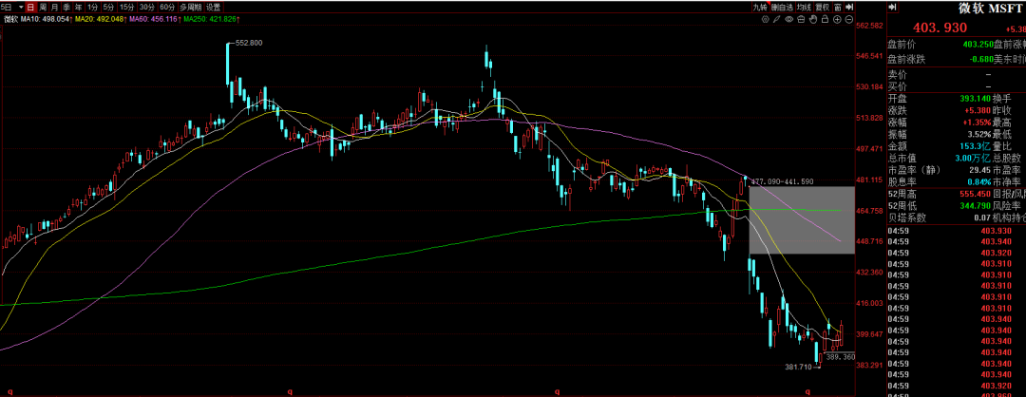This screenshot has height=397, width=1026.
Task: Open the 多周期 multi-period selector
Action: pyautogui.click(x=191, y=7)
